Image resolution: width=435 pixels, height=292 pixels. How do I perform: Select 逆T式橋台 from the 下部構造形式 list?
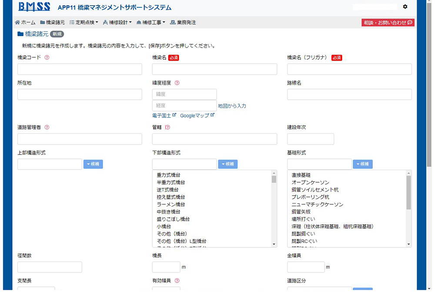(x=167, y=190)
